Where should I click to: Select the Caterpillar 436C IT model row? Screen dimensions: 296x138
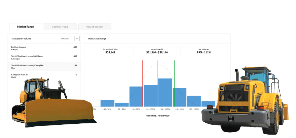(x=44, y=75)
